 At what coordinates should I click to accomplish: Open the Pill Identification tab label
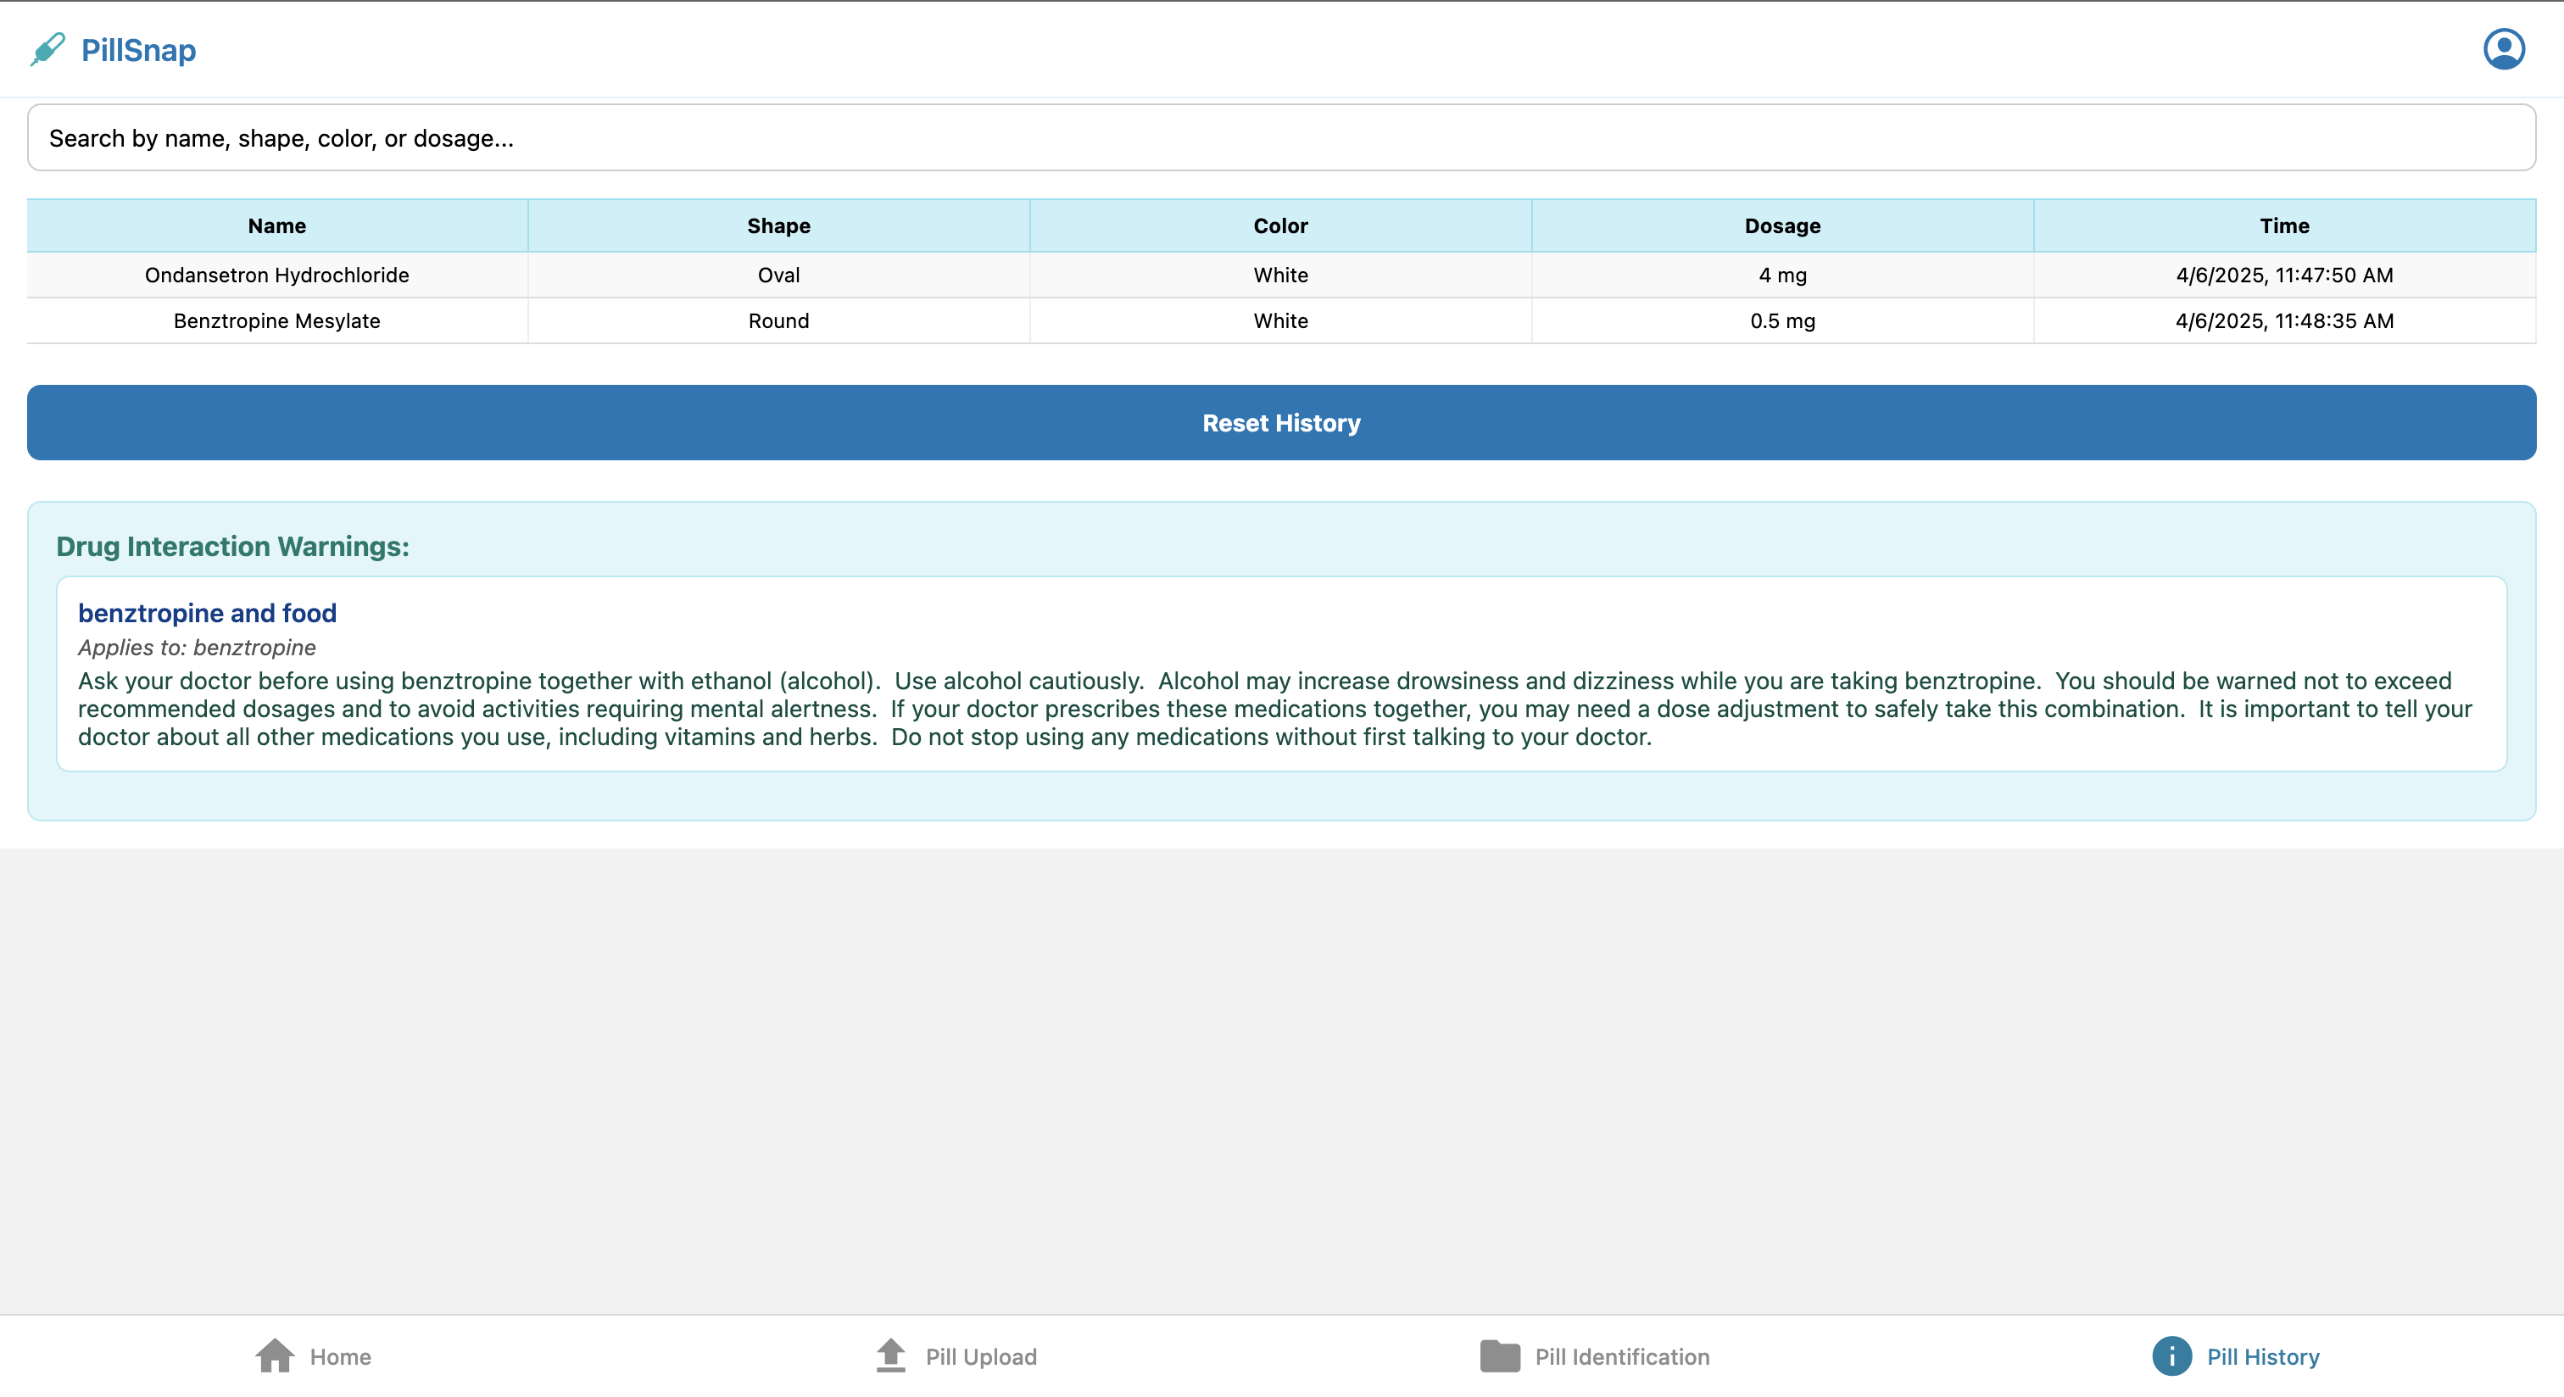[x=1621, y=1356]
